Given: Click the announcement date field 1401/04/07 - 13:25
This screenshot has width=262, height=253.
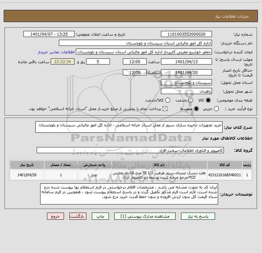Looking at the screenshot, I should point(49,34).
